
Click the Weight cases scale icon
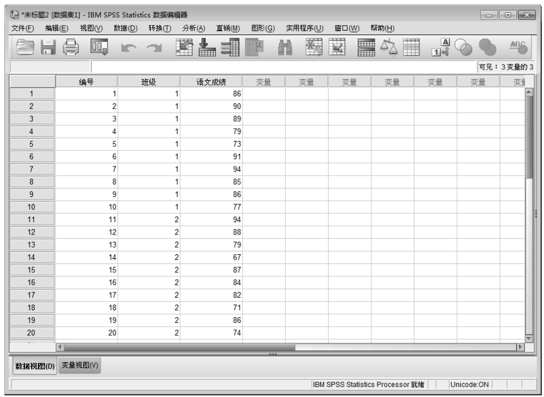(389, 47)
